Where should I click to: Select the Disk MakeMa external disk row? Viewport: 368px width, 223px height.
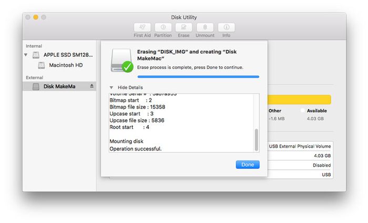tap(59, 86)
